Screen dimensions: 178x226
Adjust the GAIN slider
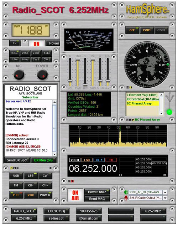(x=93, y=72)
